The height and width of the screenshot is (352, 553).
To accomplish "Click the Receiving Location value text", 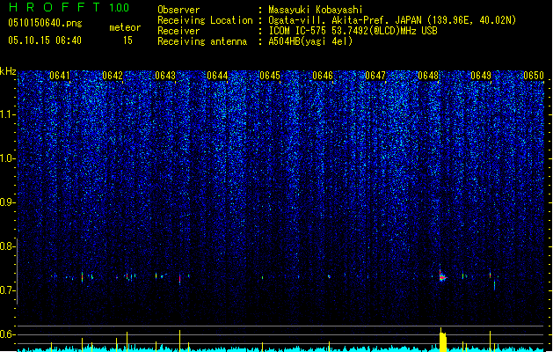I will click(392, 20).
